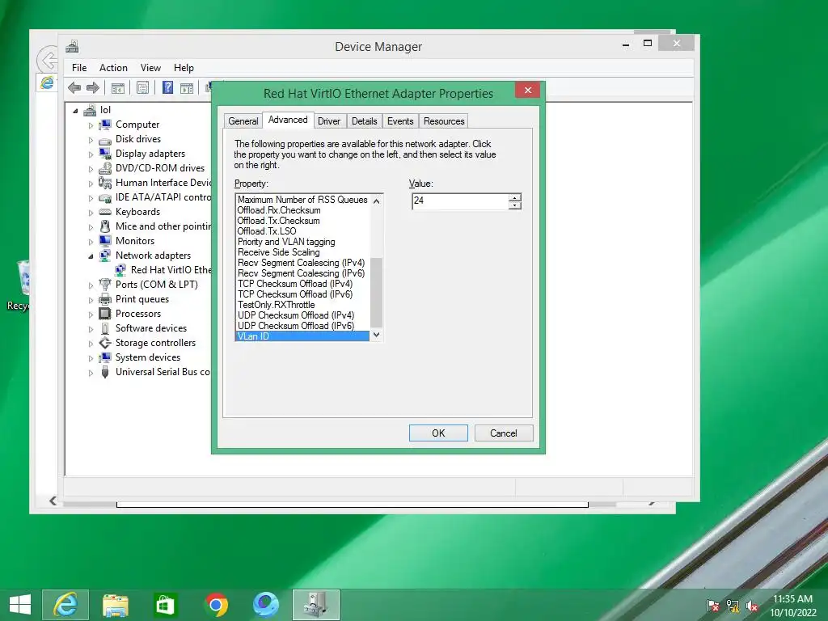Screen dimensions: 828x621
Task: Open the Windows Store taskbar icon
Action: [x=165, y=605]
